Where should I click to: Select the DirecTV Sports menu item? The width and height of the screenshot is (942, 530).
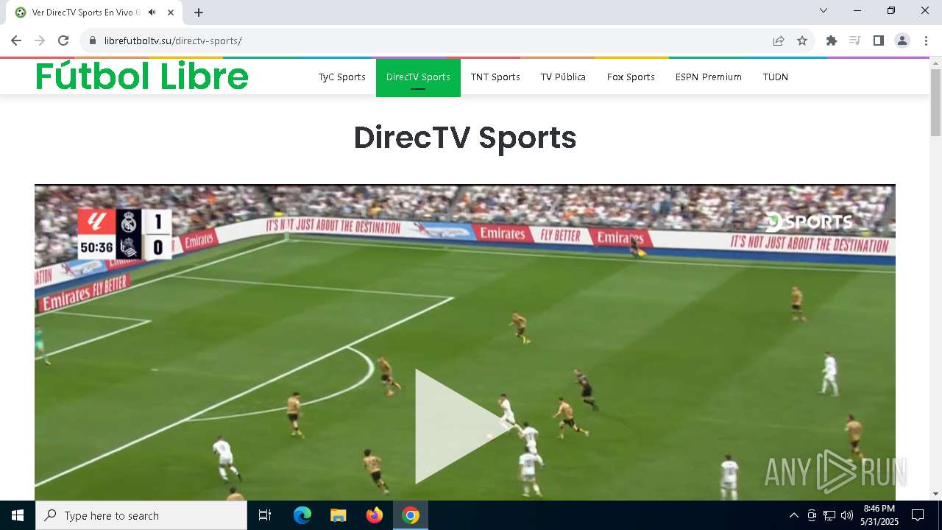pos(418,77)
